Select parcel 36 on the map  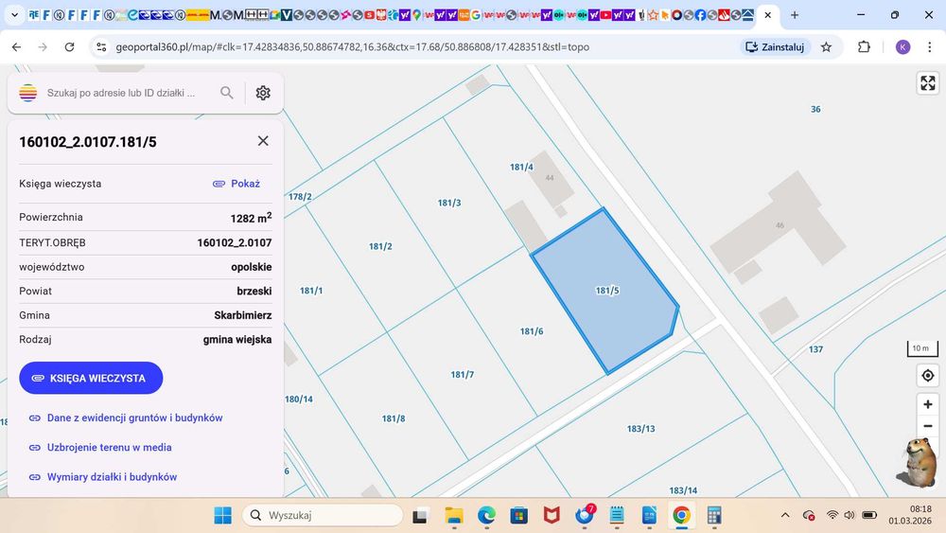point(815,109)
